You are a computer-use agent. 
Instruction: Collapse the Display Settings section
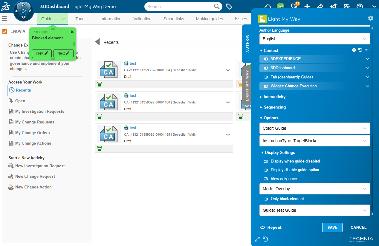tap(278, 152)
